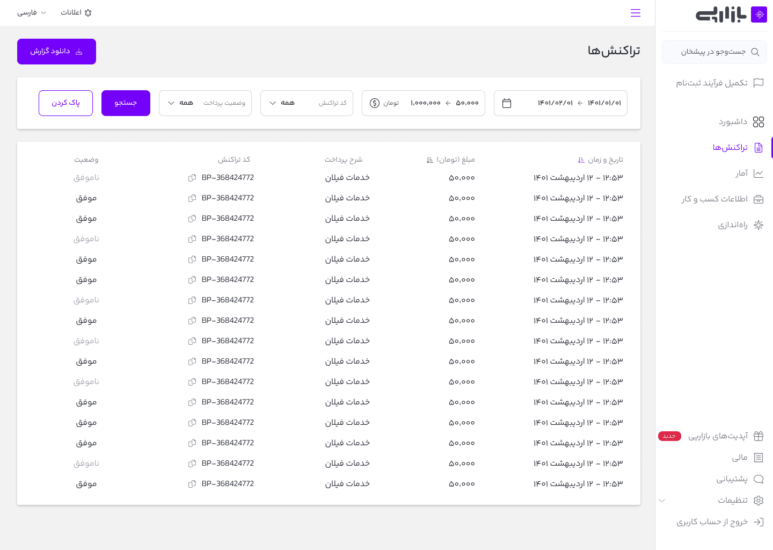Click the وضعیت column header
The height and width of the screenshot is (550, 773).
coord(86,160)
